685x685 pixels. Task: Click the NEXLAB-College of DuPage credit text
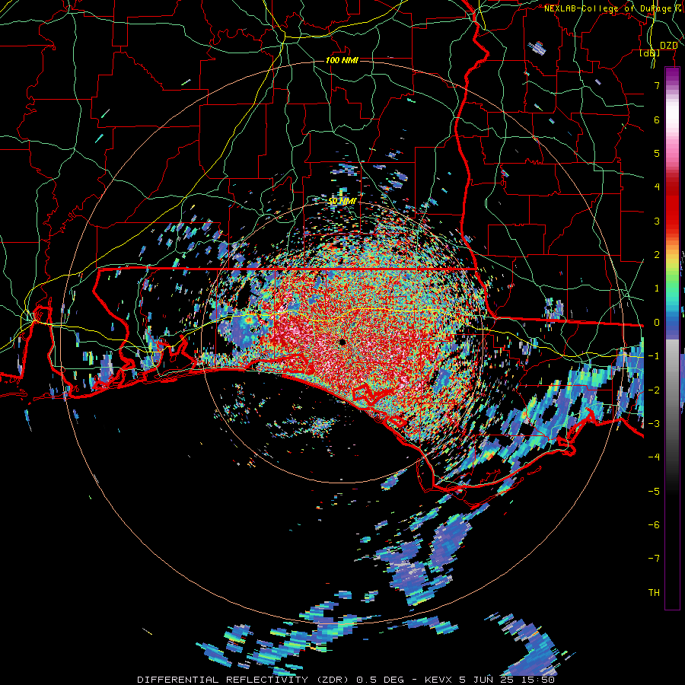611,8
